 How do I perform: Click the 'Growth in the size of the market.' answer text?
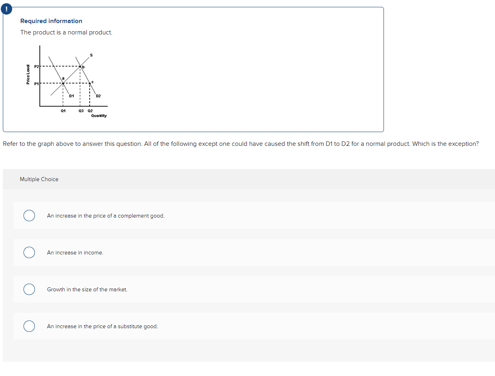(87, 289)
